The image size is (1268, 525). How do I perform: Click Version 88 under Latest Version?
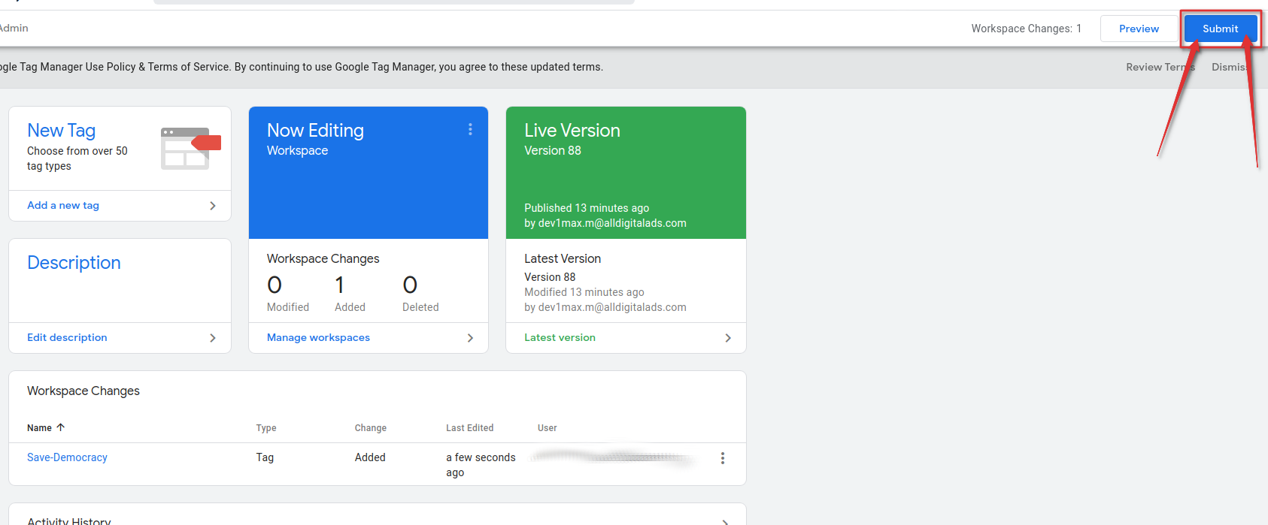550,277
